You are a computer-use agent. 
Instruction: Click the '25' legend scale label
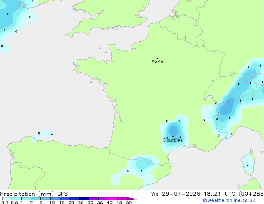click(81, 202)
